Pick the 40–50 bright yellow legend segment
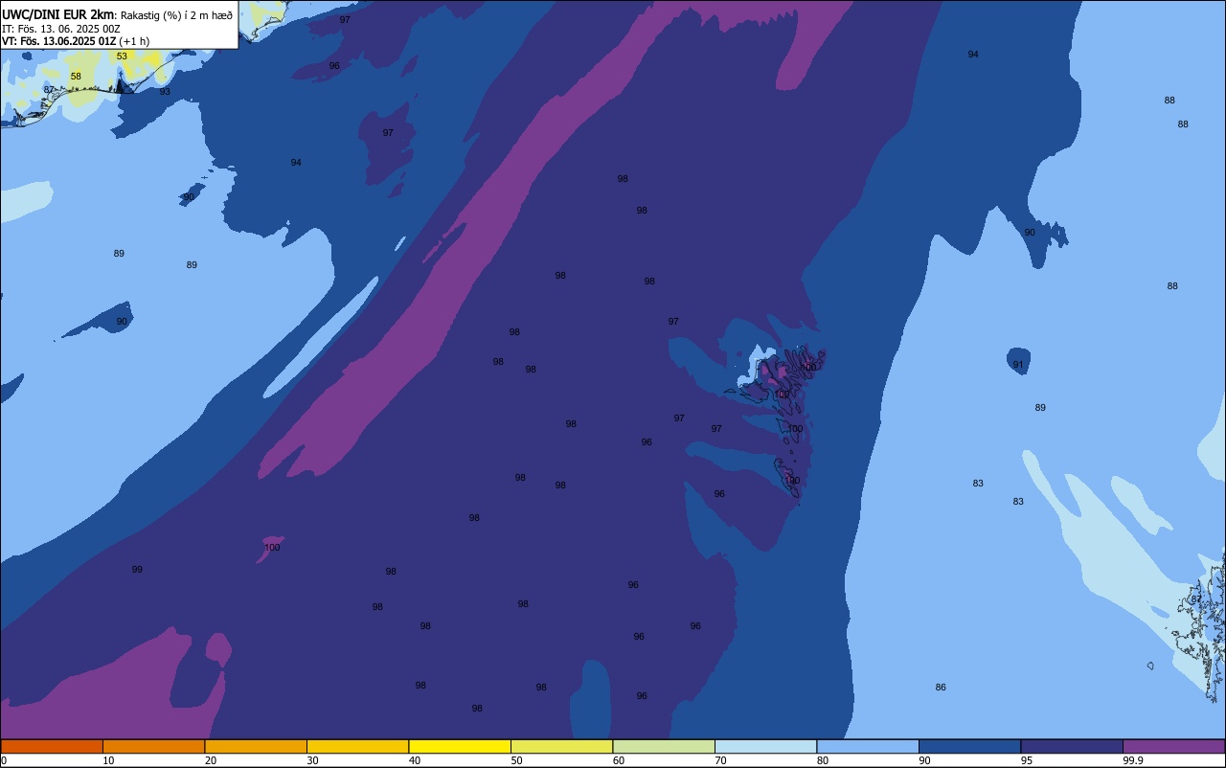Screen dimensions: 1226x768 (460, 746)
